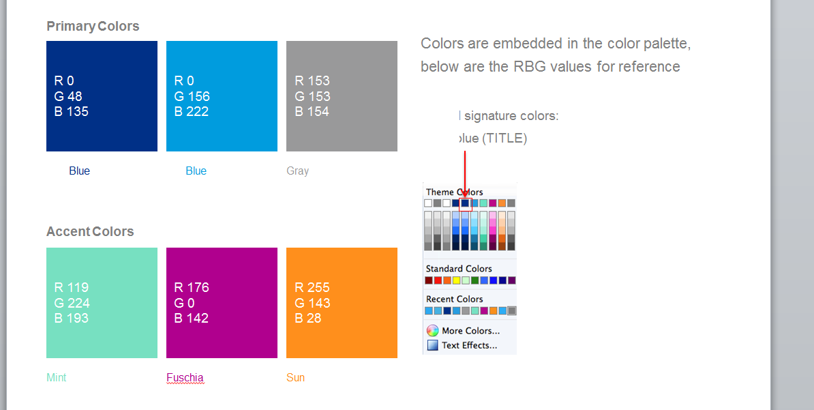Click the Accent Colors heading
The width and height of the screenshot is (814, 410).
(90, 232)
